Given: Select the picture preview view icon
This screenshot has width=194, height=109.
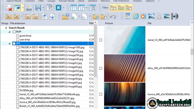Looking at the screenshot, I should pyautogui.click(x=17, y=8).
